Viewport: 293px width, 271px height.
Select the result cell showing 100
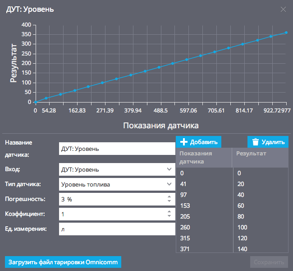(261, 227)
